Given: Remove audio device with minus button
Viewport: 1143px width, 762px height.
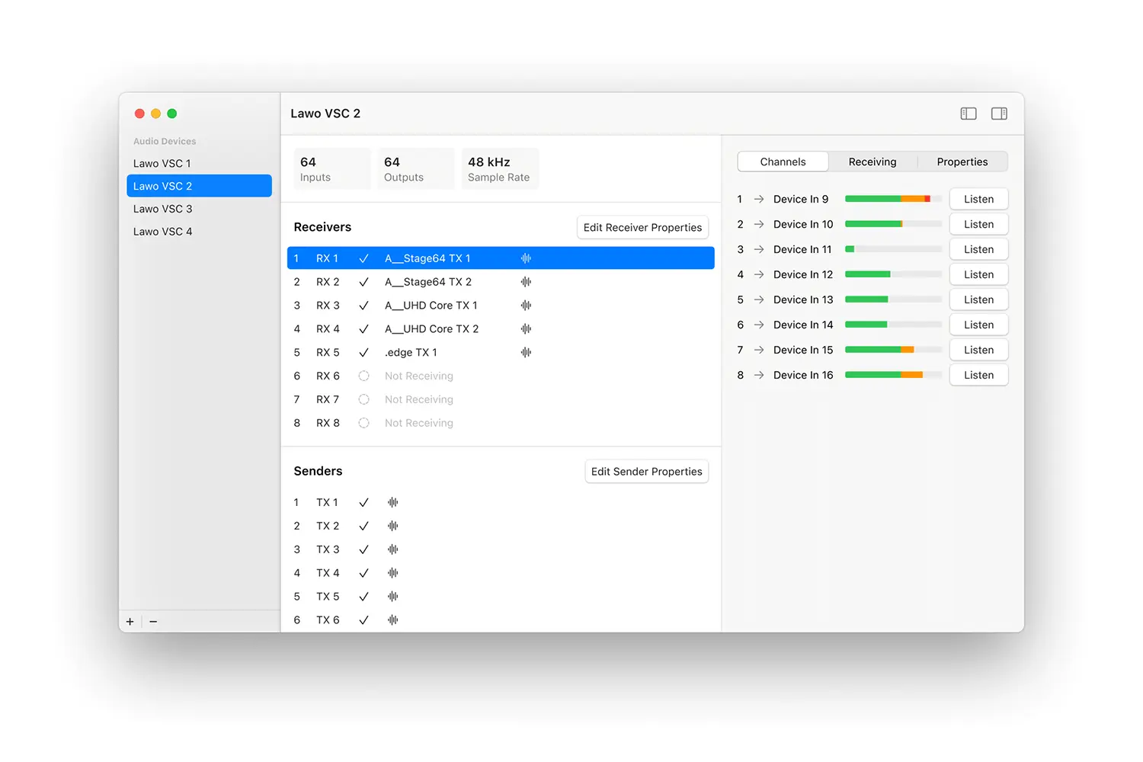Looking at the screenshot, I should [153, 622].
